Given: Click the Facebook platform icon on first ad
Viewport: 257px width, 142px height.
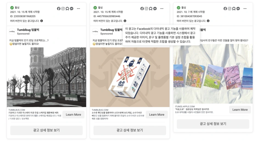Looking at the screenshot, I should point(59,9).
